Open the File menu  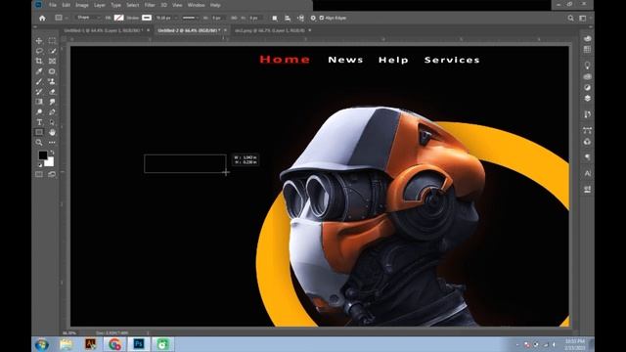[53, 5]
